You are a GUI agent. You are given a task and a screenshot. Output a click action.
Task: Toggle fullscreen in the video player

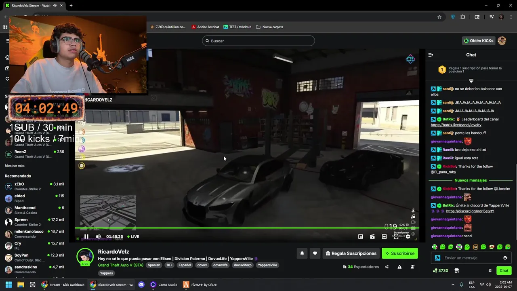[x=396, y=236]
